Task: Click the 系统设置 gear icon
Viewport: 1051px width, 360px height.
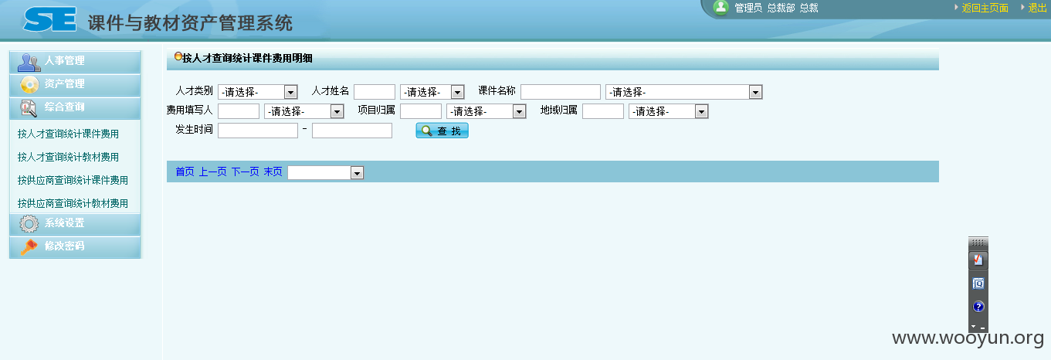Action: [x=29, y=224]
